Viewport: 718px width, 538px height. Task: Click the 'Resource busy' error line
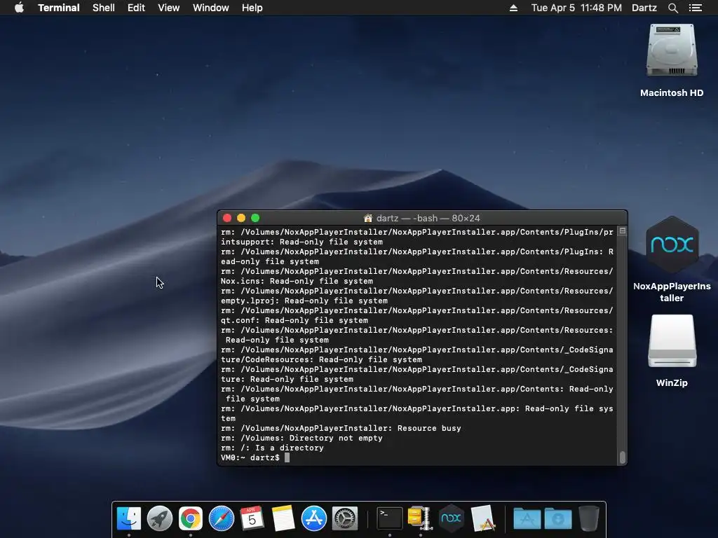coord(341,428)
